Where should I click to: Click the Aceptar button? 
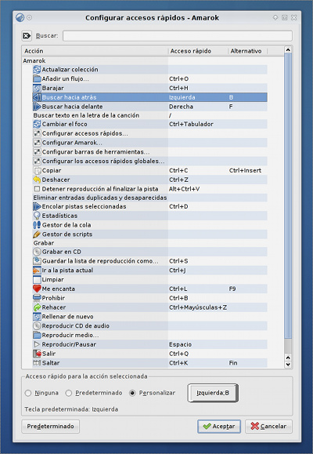click(219, 427)
